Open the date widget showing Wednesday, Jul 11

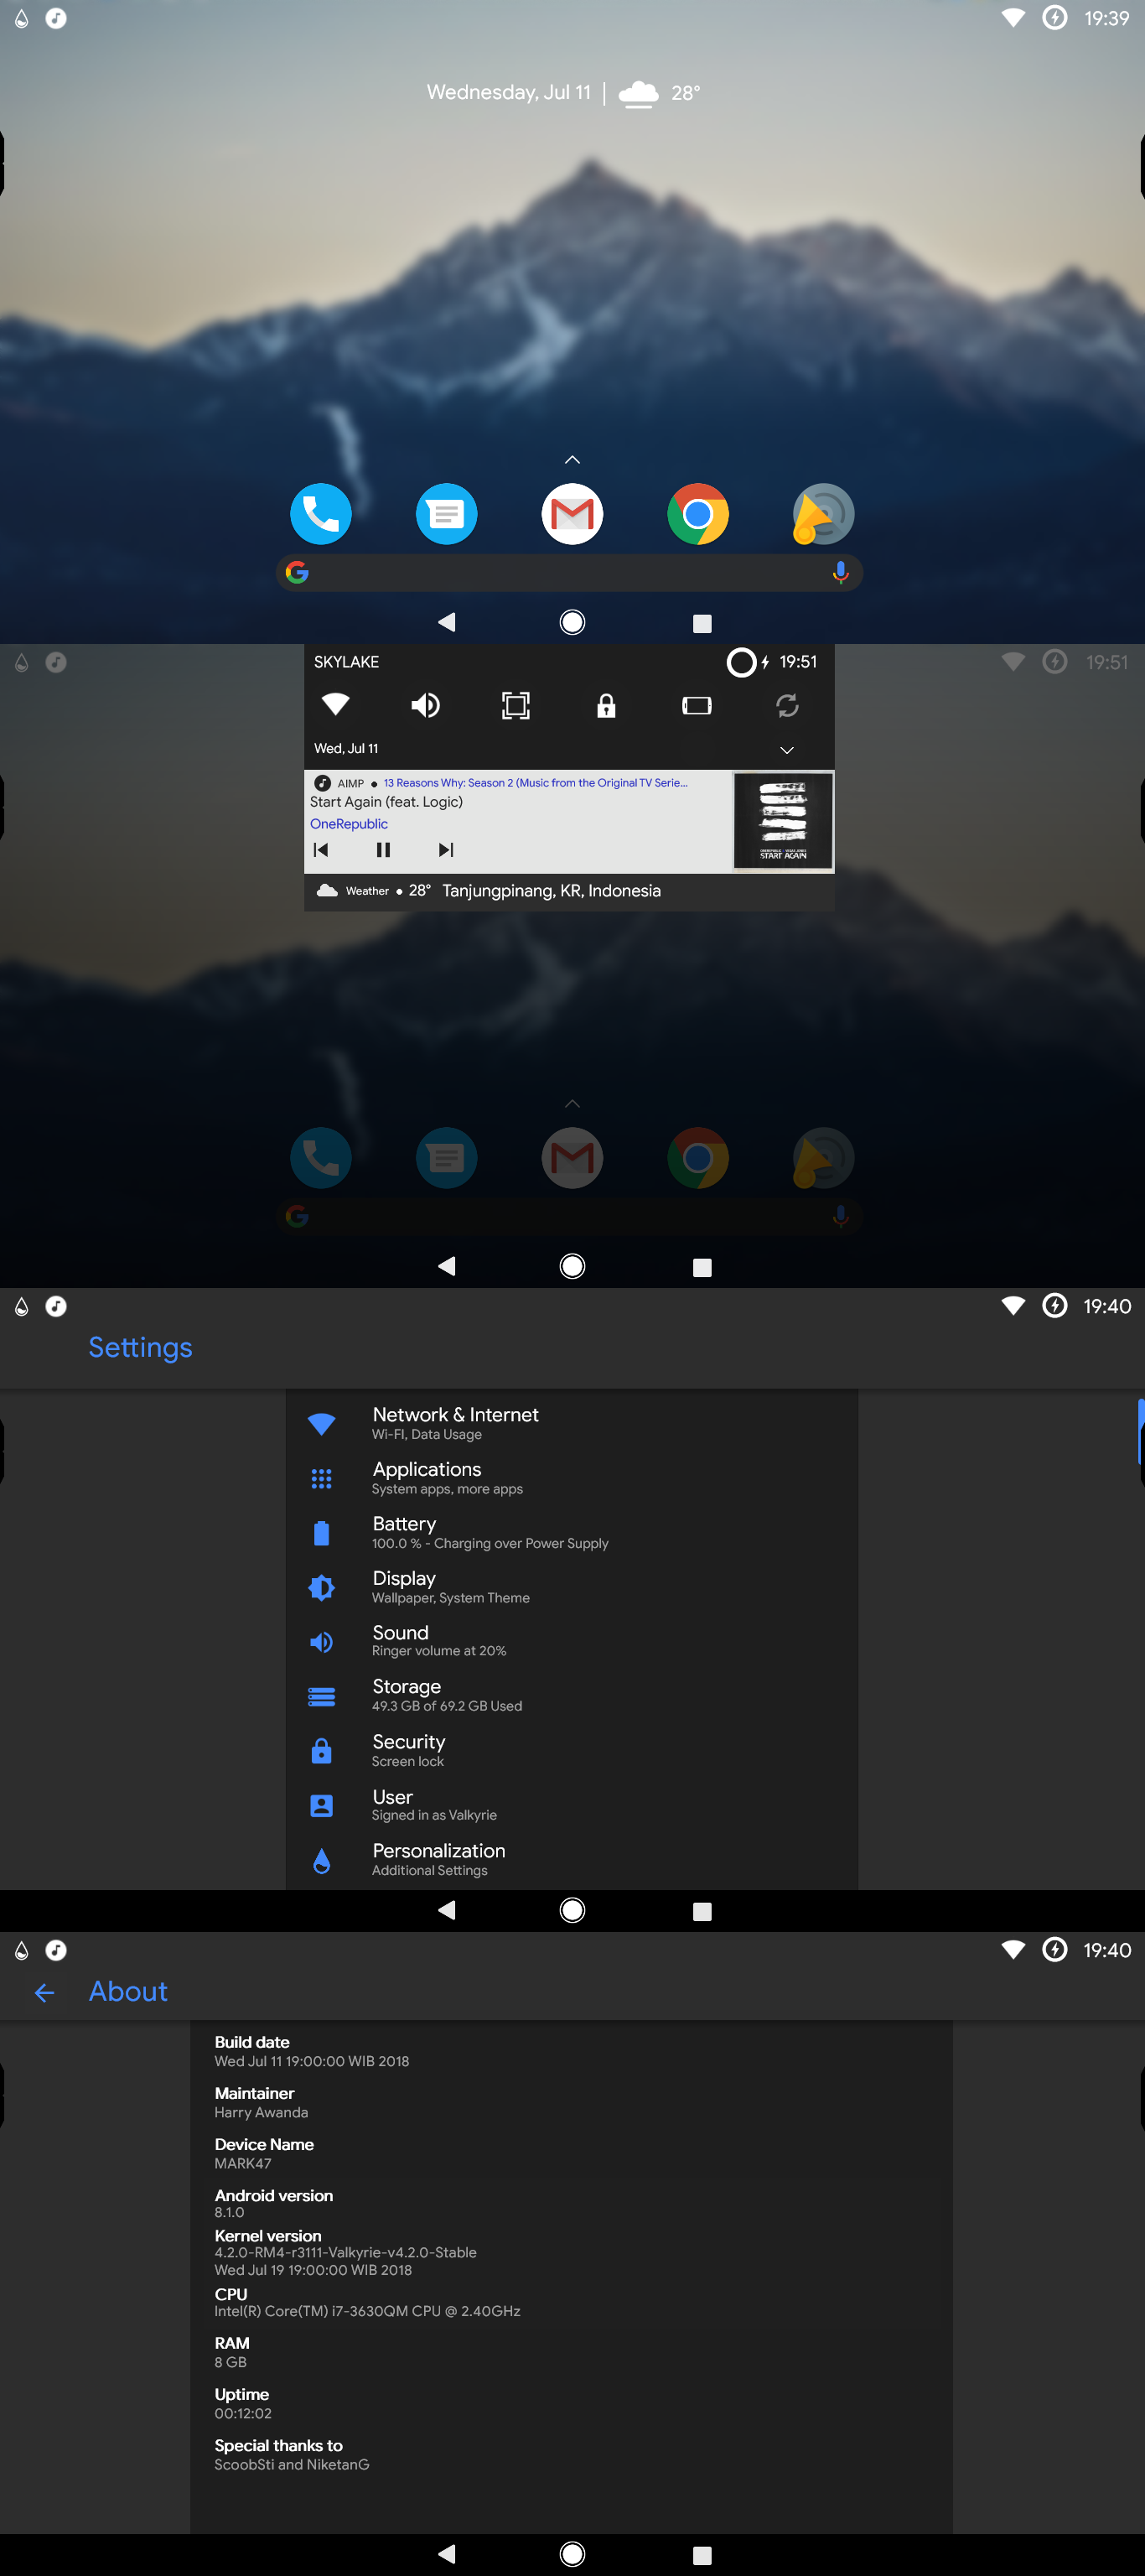click(x=508, y=92)
